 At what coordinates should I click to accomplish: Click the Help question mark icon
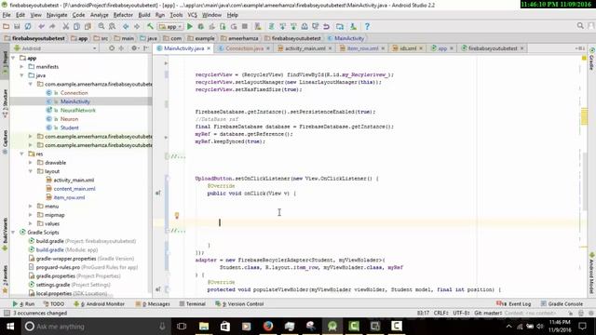pyautogui.click(x=367, y=27)
